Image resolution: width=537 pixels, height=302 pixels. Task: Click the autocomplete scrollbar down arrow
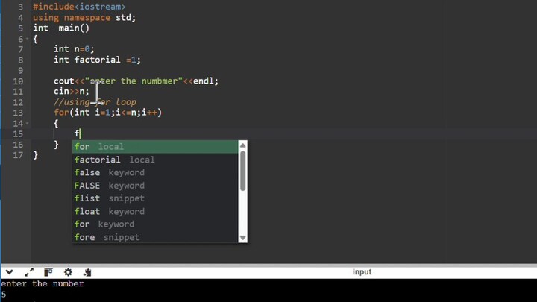click(x=243, y=238)
